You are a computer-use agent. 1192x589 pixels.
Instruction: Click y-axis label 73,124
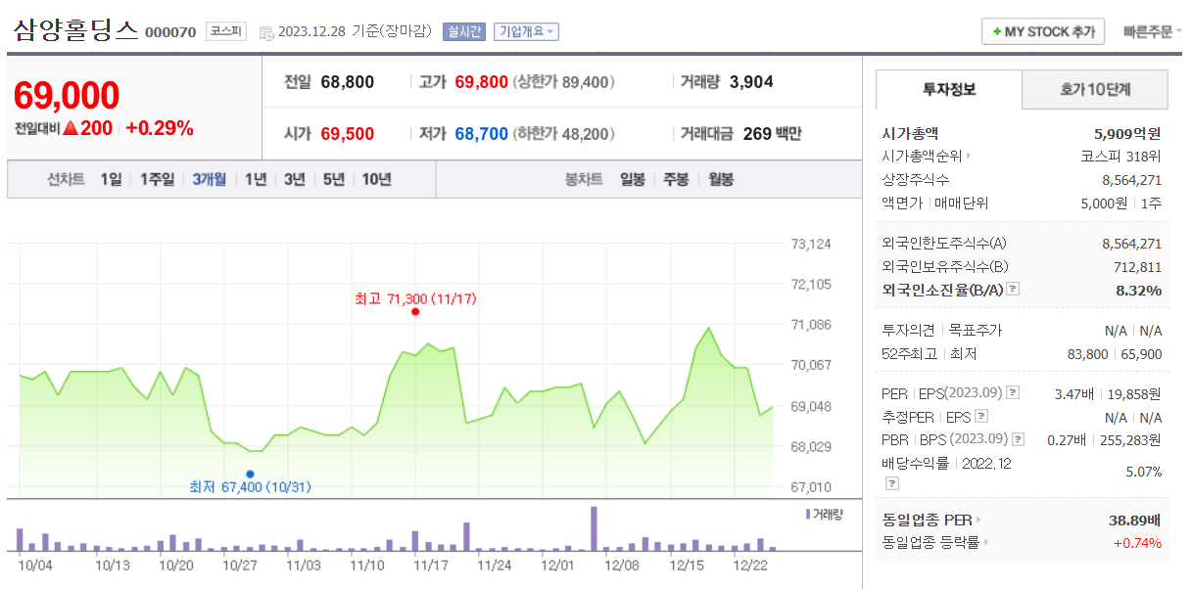click(811, 244)
